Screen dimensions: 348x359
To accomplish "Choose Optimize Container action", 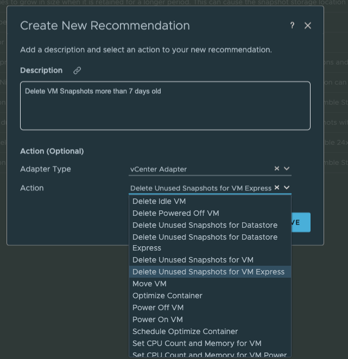I will click(x=210, y=296).
